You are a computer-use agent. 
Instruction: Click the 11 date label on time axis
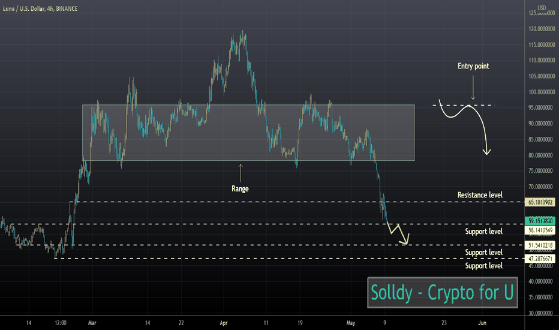pyautogui.click(x=266, y=323)
